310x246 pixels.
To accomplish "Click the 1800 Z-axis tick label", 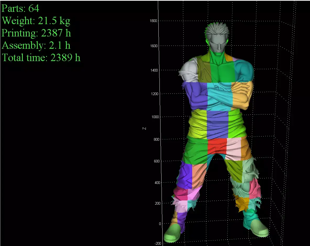I will click(153, 21).
